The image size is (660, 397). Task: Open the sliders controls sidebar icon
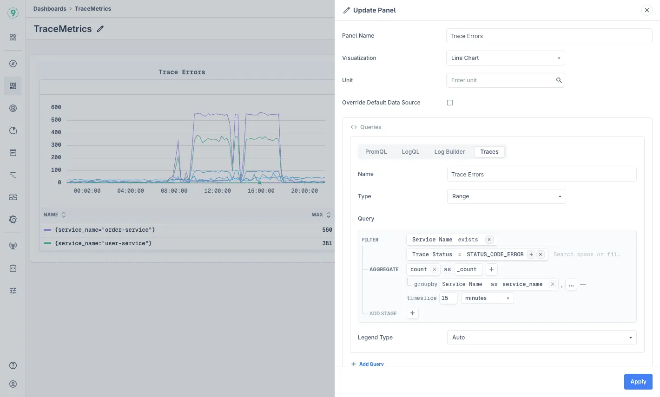tap(13, 291)
